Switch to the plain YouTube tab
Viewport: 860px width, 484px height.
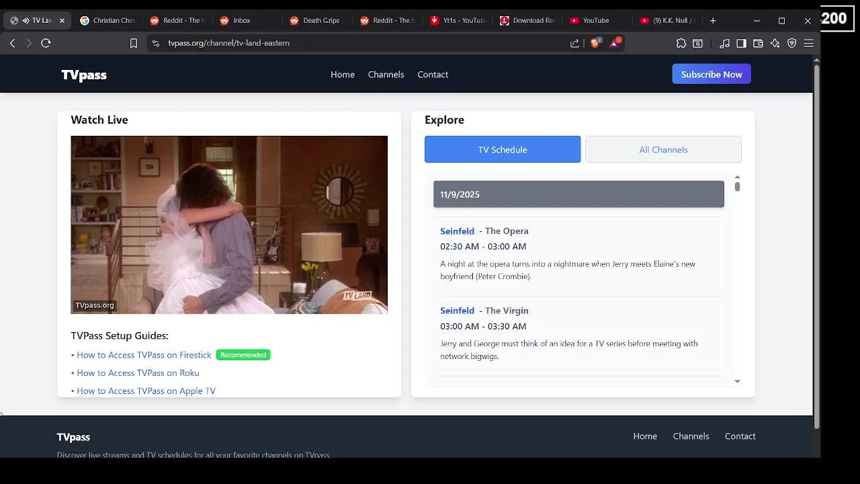pos(596,20)
